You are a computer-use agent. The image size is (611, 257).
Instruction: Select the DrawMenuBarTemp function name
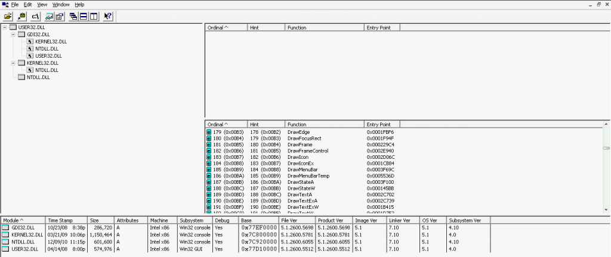click(x=308, y=176)
